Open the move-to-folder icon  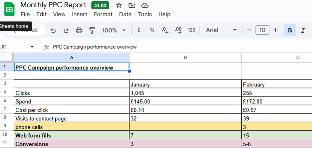(132, 6)
